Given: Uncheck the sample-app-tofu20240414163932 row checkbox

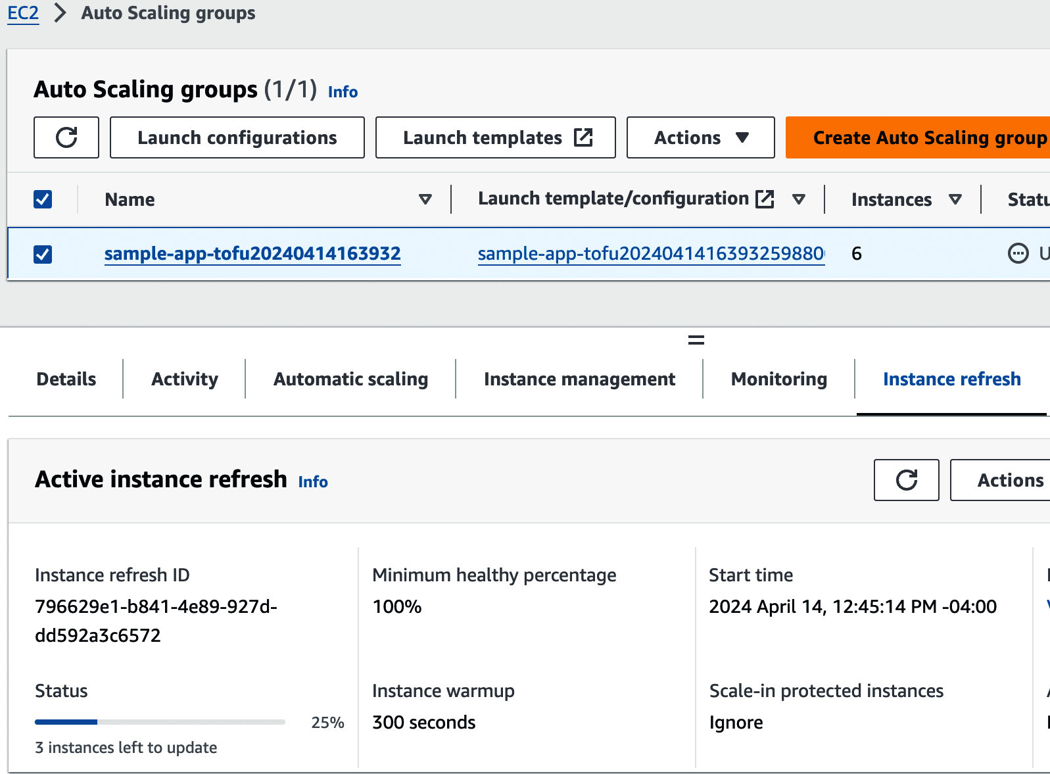Looking at the screenshot, I should [43, 254].
